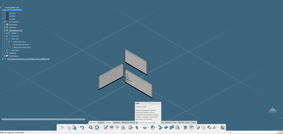Expand the Wall Set.1 tree node
283x134 pixels.
(x=7, y=36)
